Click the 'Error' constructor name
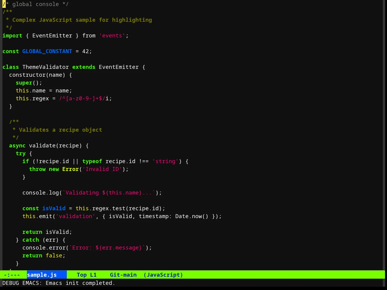Image resolution: width=387 pixels, height=290 pixels. [x=70, y=169]
